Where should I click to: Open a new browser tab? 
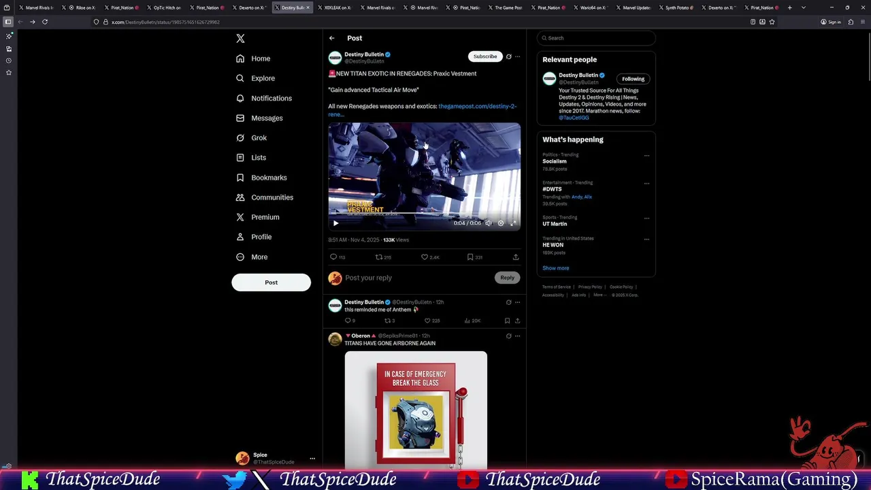coord(789,7)
